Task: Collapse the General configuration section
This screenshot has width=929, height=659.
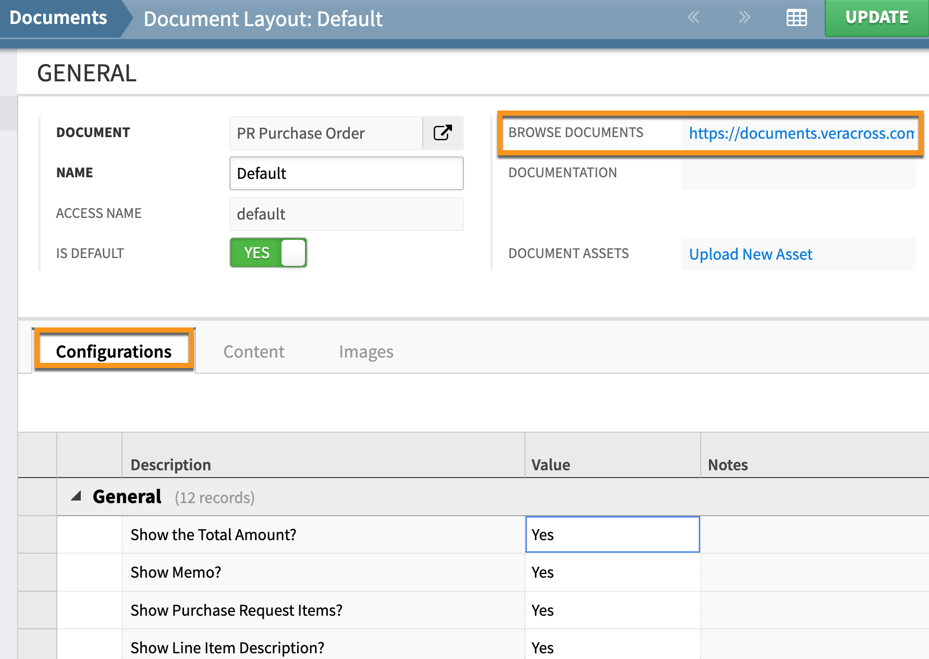Action: [77, 496]
